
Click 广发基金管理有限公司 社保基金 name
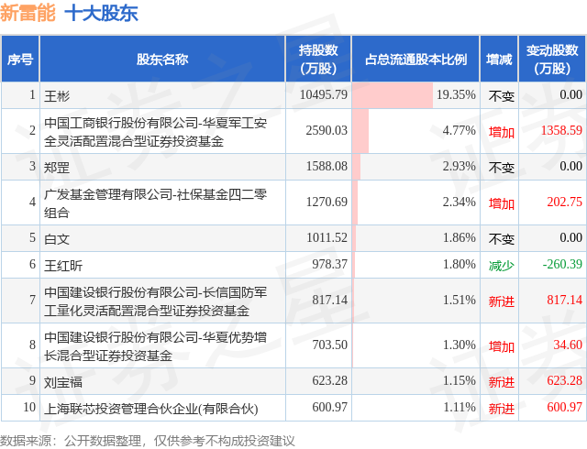tap(155, 203)
